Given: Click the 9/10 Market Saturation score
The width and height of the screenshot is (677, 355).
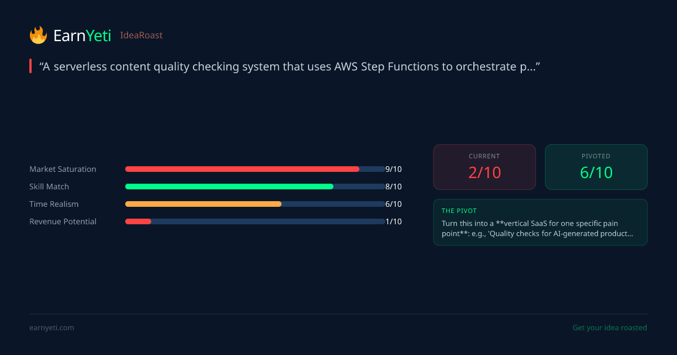Looking at the screenshot, I should [x=393, y=169].
